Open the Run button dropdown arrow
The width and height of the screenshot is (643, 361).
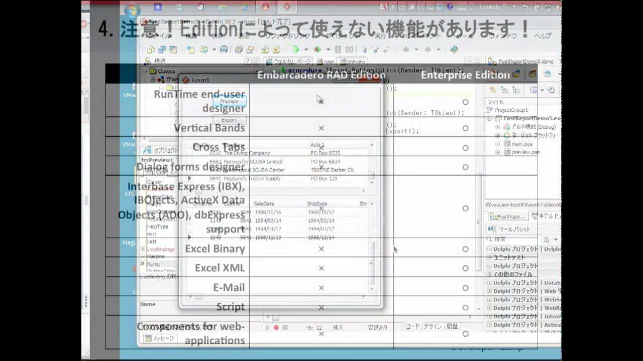(x=306, y=50)
